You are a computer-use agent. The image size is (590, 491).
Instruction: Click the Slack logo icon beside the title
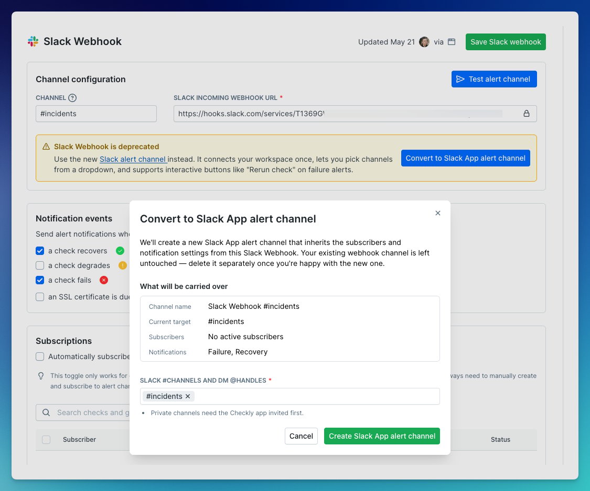point(33,41)
